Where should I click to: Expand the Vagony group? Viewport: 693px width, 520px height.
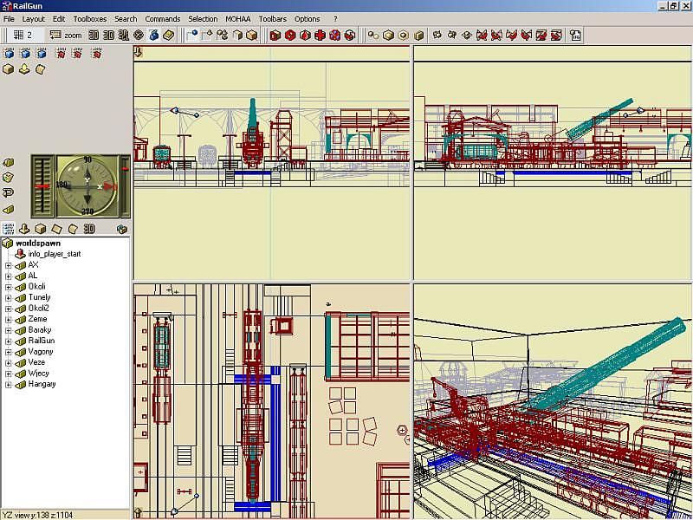[x=8, y=353]
